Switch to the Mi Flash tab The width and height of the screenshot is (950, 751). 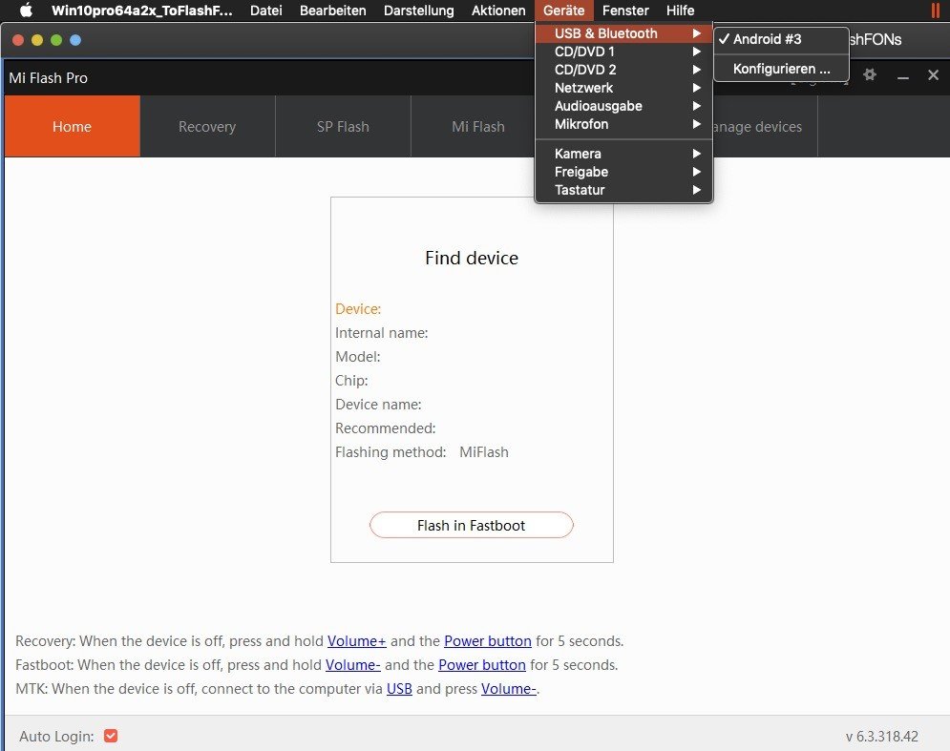click(x=478, y=126)
